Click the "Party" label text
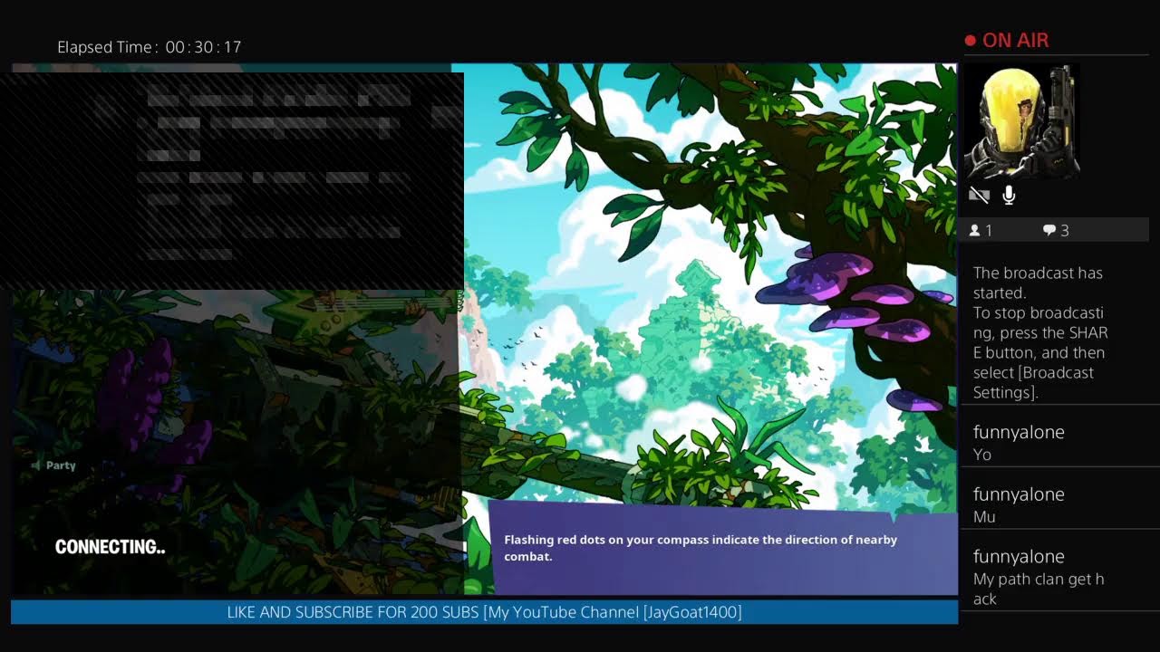Image resolution: width=1160 pixels, height=652 pixels. click(61, 465)
